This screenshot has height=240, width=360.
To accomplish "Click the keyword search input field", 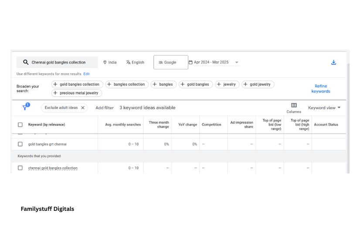I will (61, 62).
